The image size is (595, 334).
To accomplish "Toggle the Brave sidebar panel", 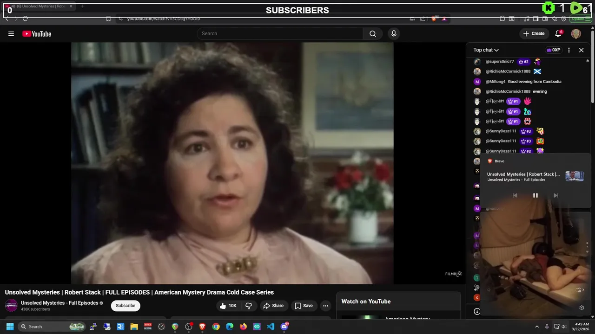I will [535, 19].
